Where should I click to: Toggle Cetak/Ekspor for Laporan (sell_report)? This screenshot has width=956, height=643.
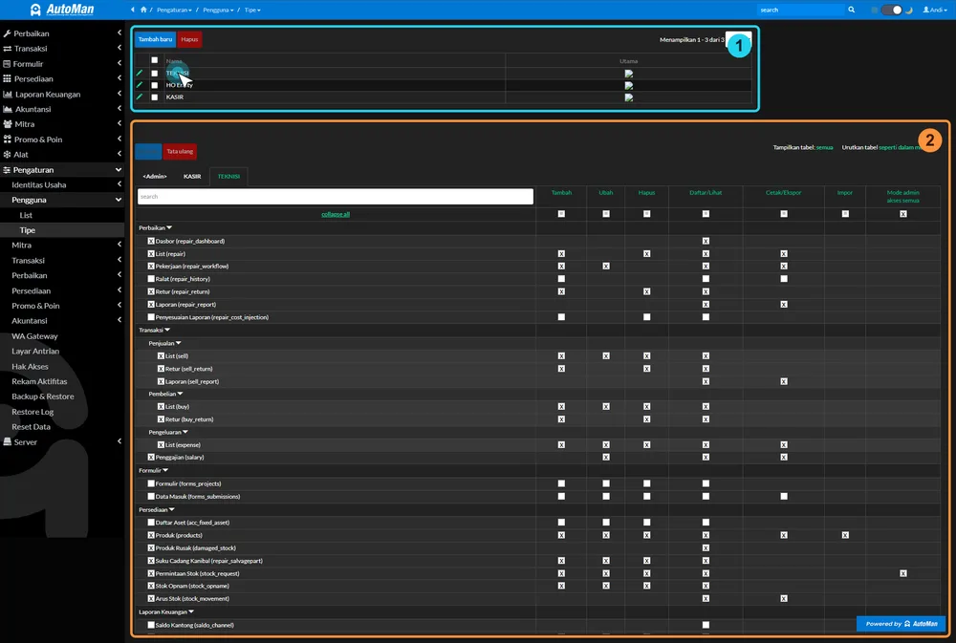[x=784, y=381]
